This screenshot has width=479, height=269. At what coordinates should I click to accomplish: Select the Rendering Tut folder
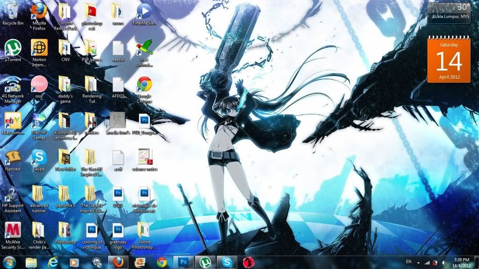[x=92, y=90]
